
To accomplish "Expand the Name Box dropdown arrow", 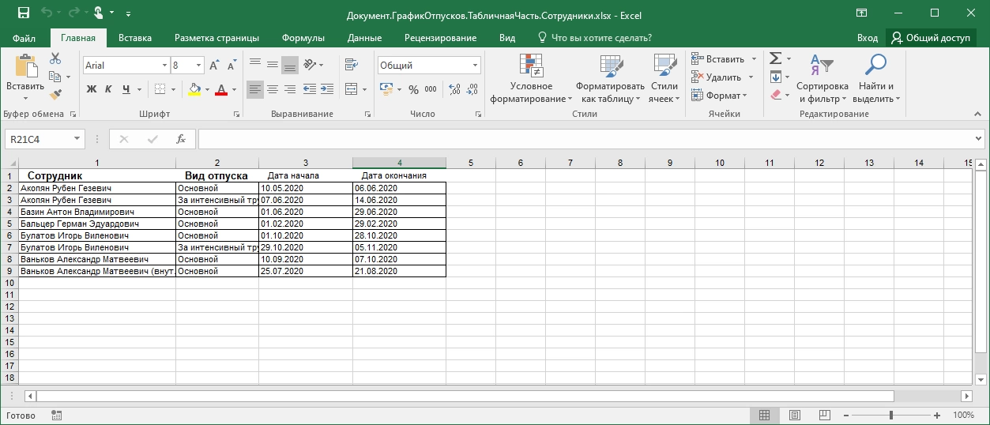I will (x=77, y=139).
